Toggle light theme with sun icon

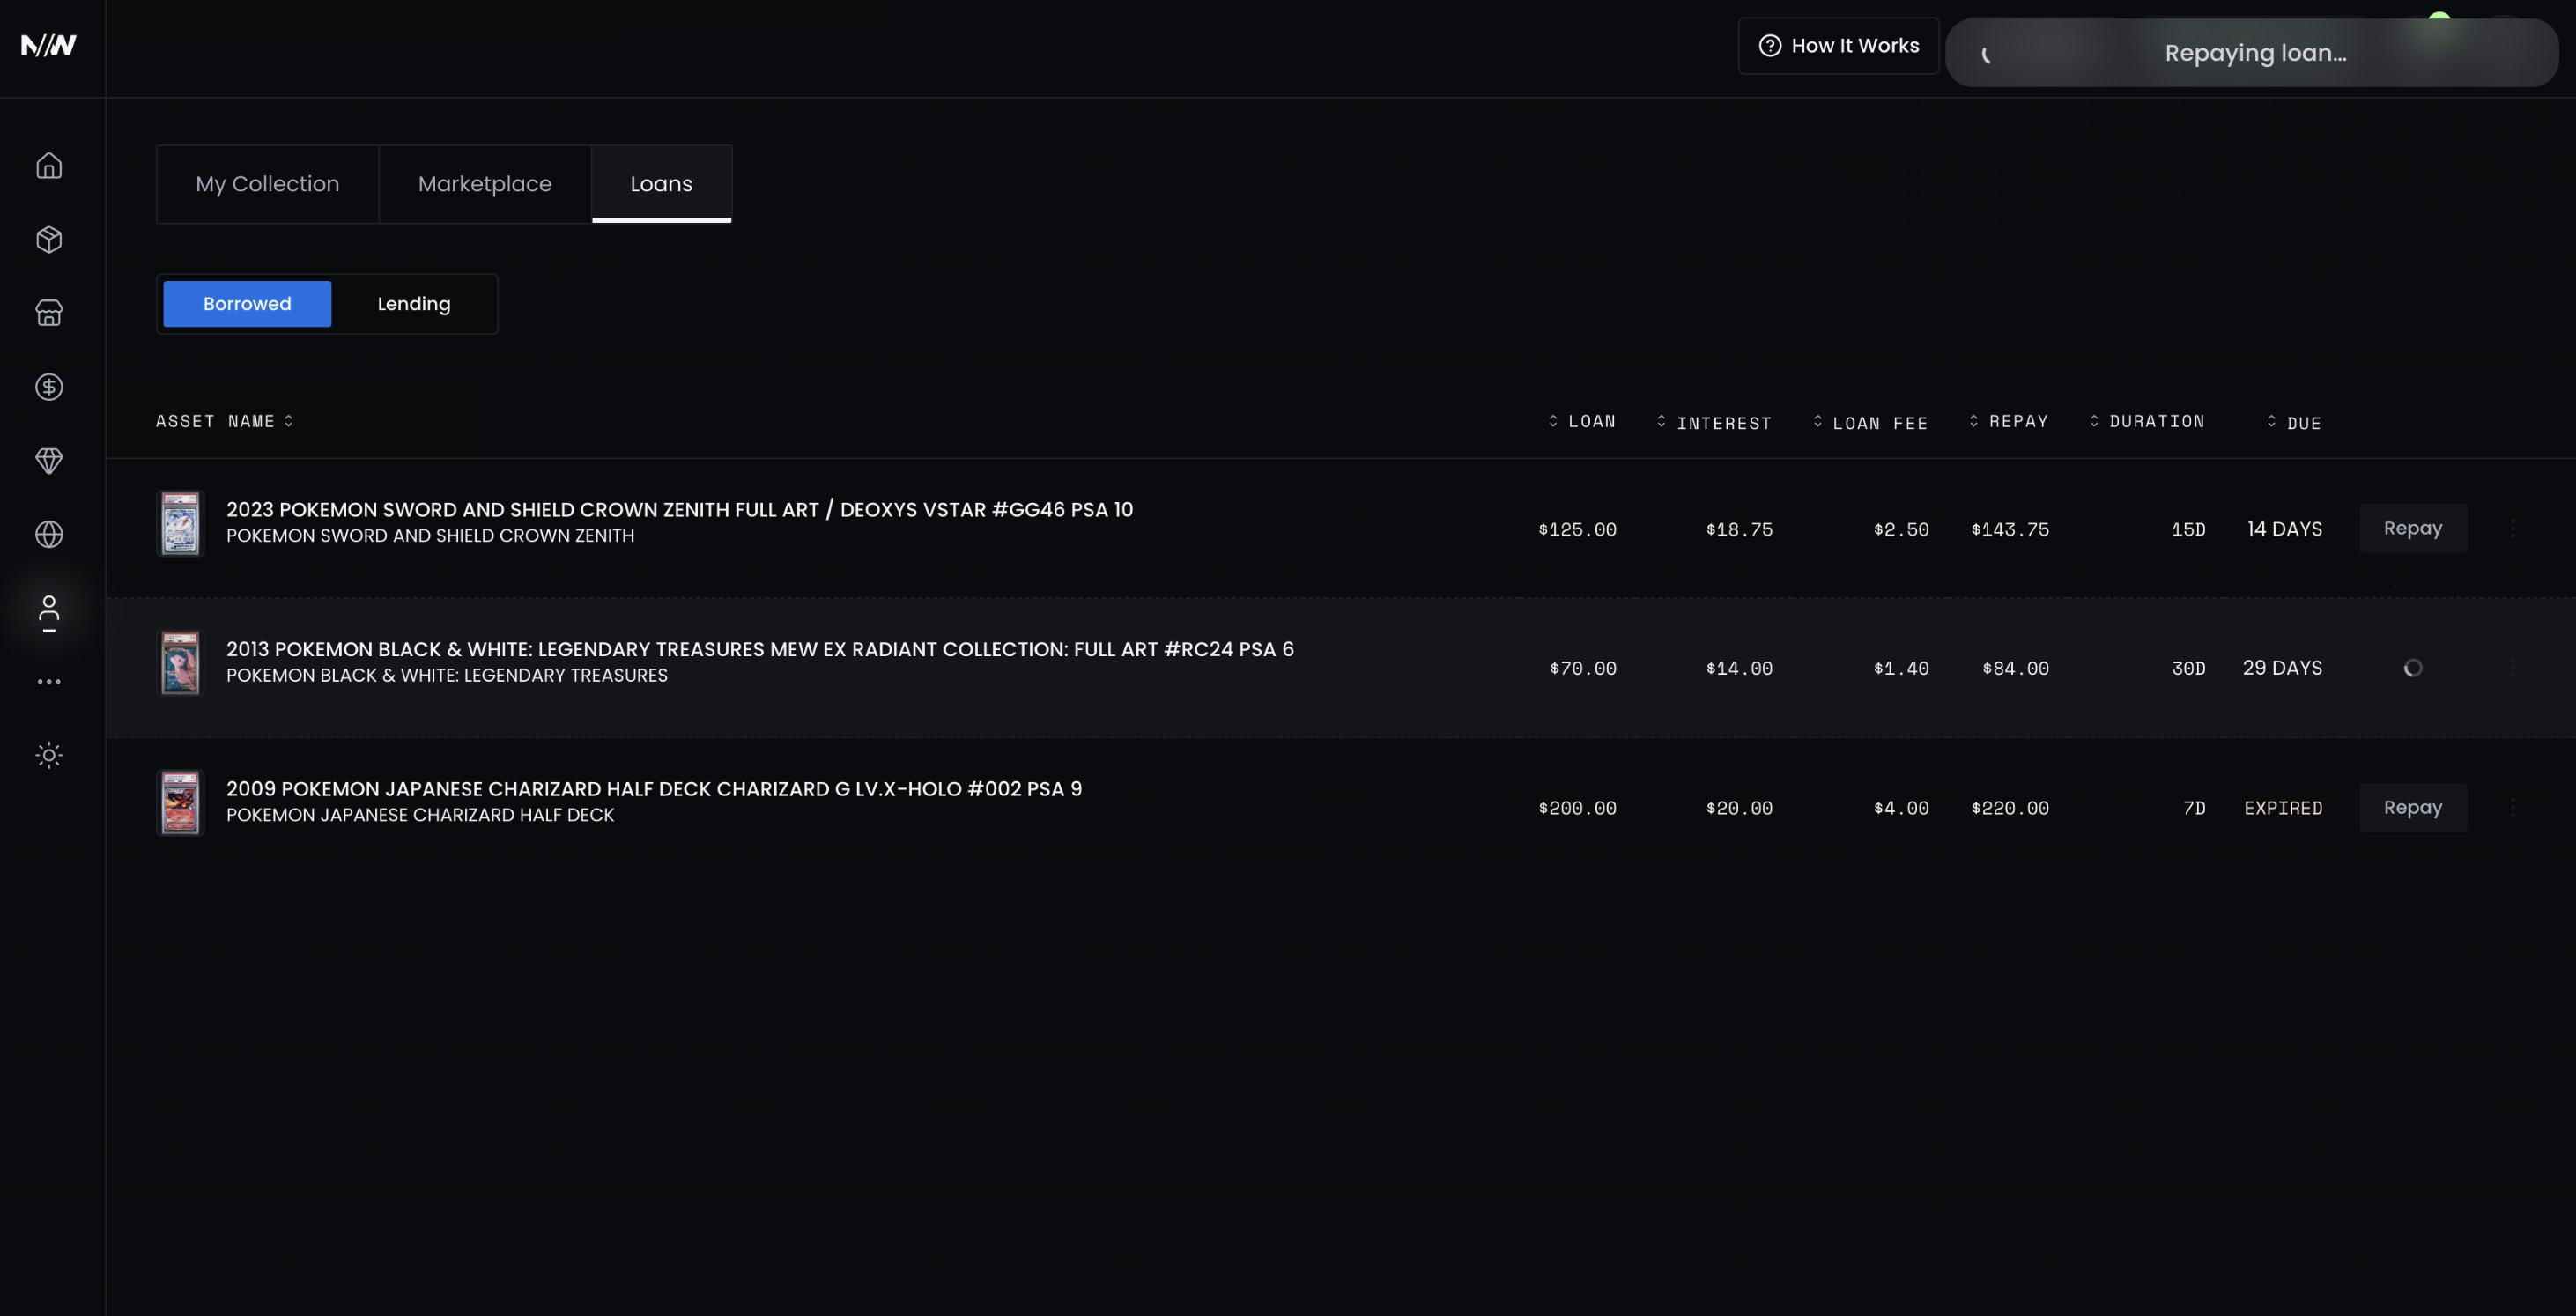pyautogui.click(x=49, y=755)
